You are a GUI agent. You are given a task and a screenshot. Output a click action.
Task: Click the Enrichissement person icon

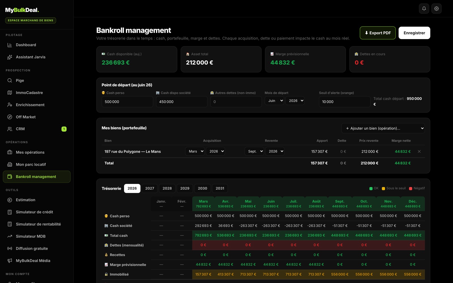pyautogui.click(x=10, y=105)
